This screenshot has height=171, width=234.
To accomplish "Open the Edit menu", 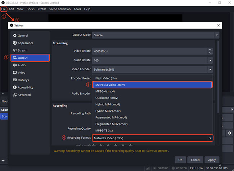I will 12,9.
